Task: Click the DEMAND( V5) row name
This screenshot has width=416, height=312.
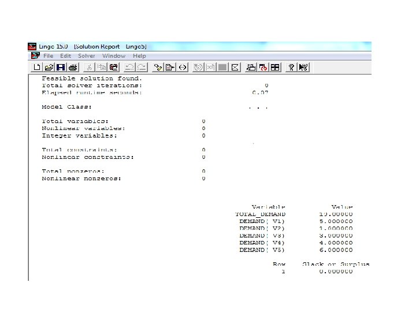Action: click(262, 250)
